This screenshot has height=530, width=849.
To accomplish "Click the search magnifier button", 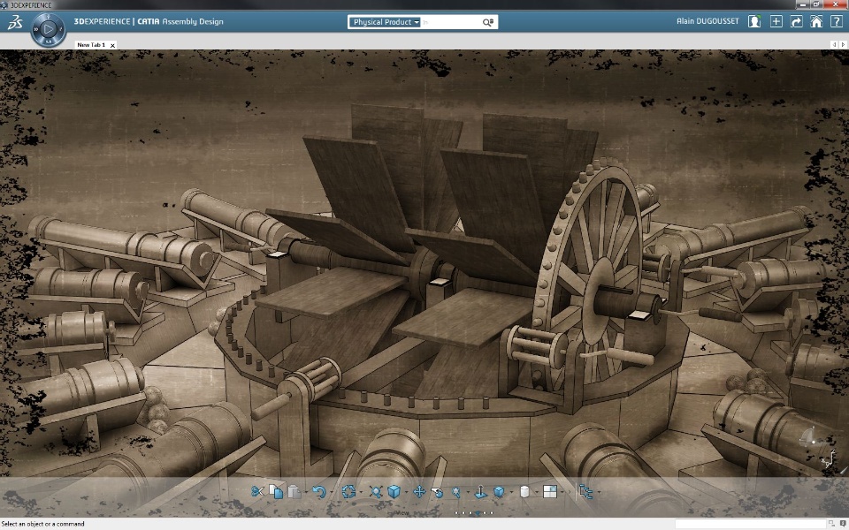I will 488,22.
